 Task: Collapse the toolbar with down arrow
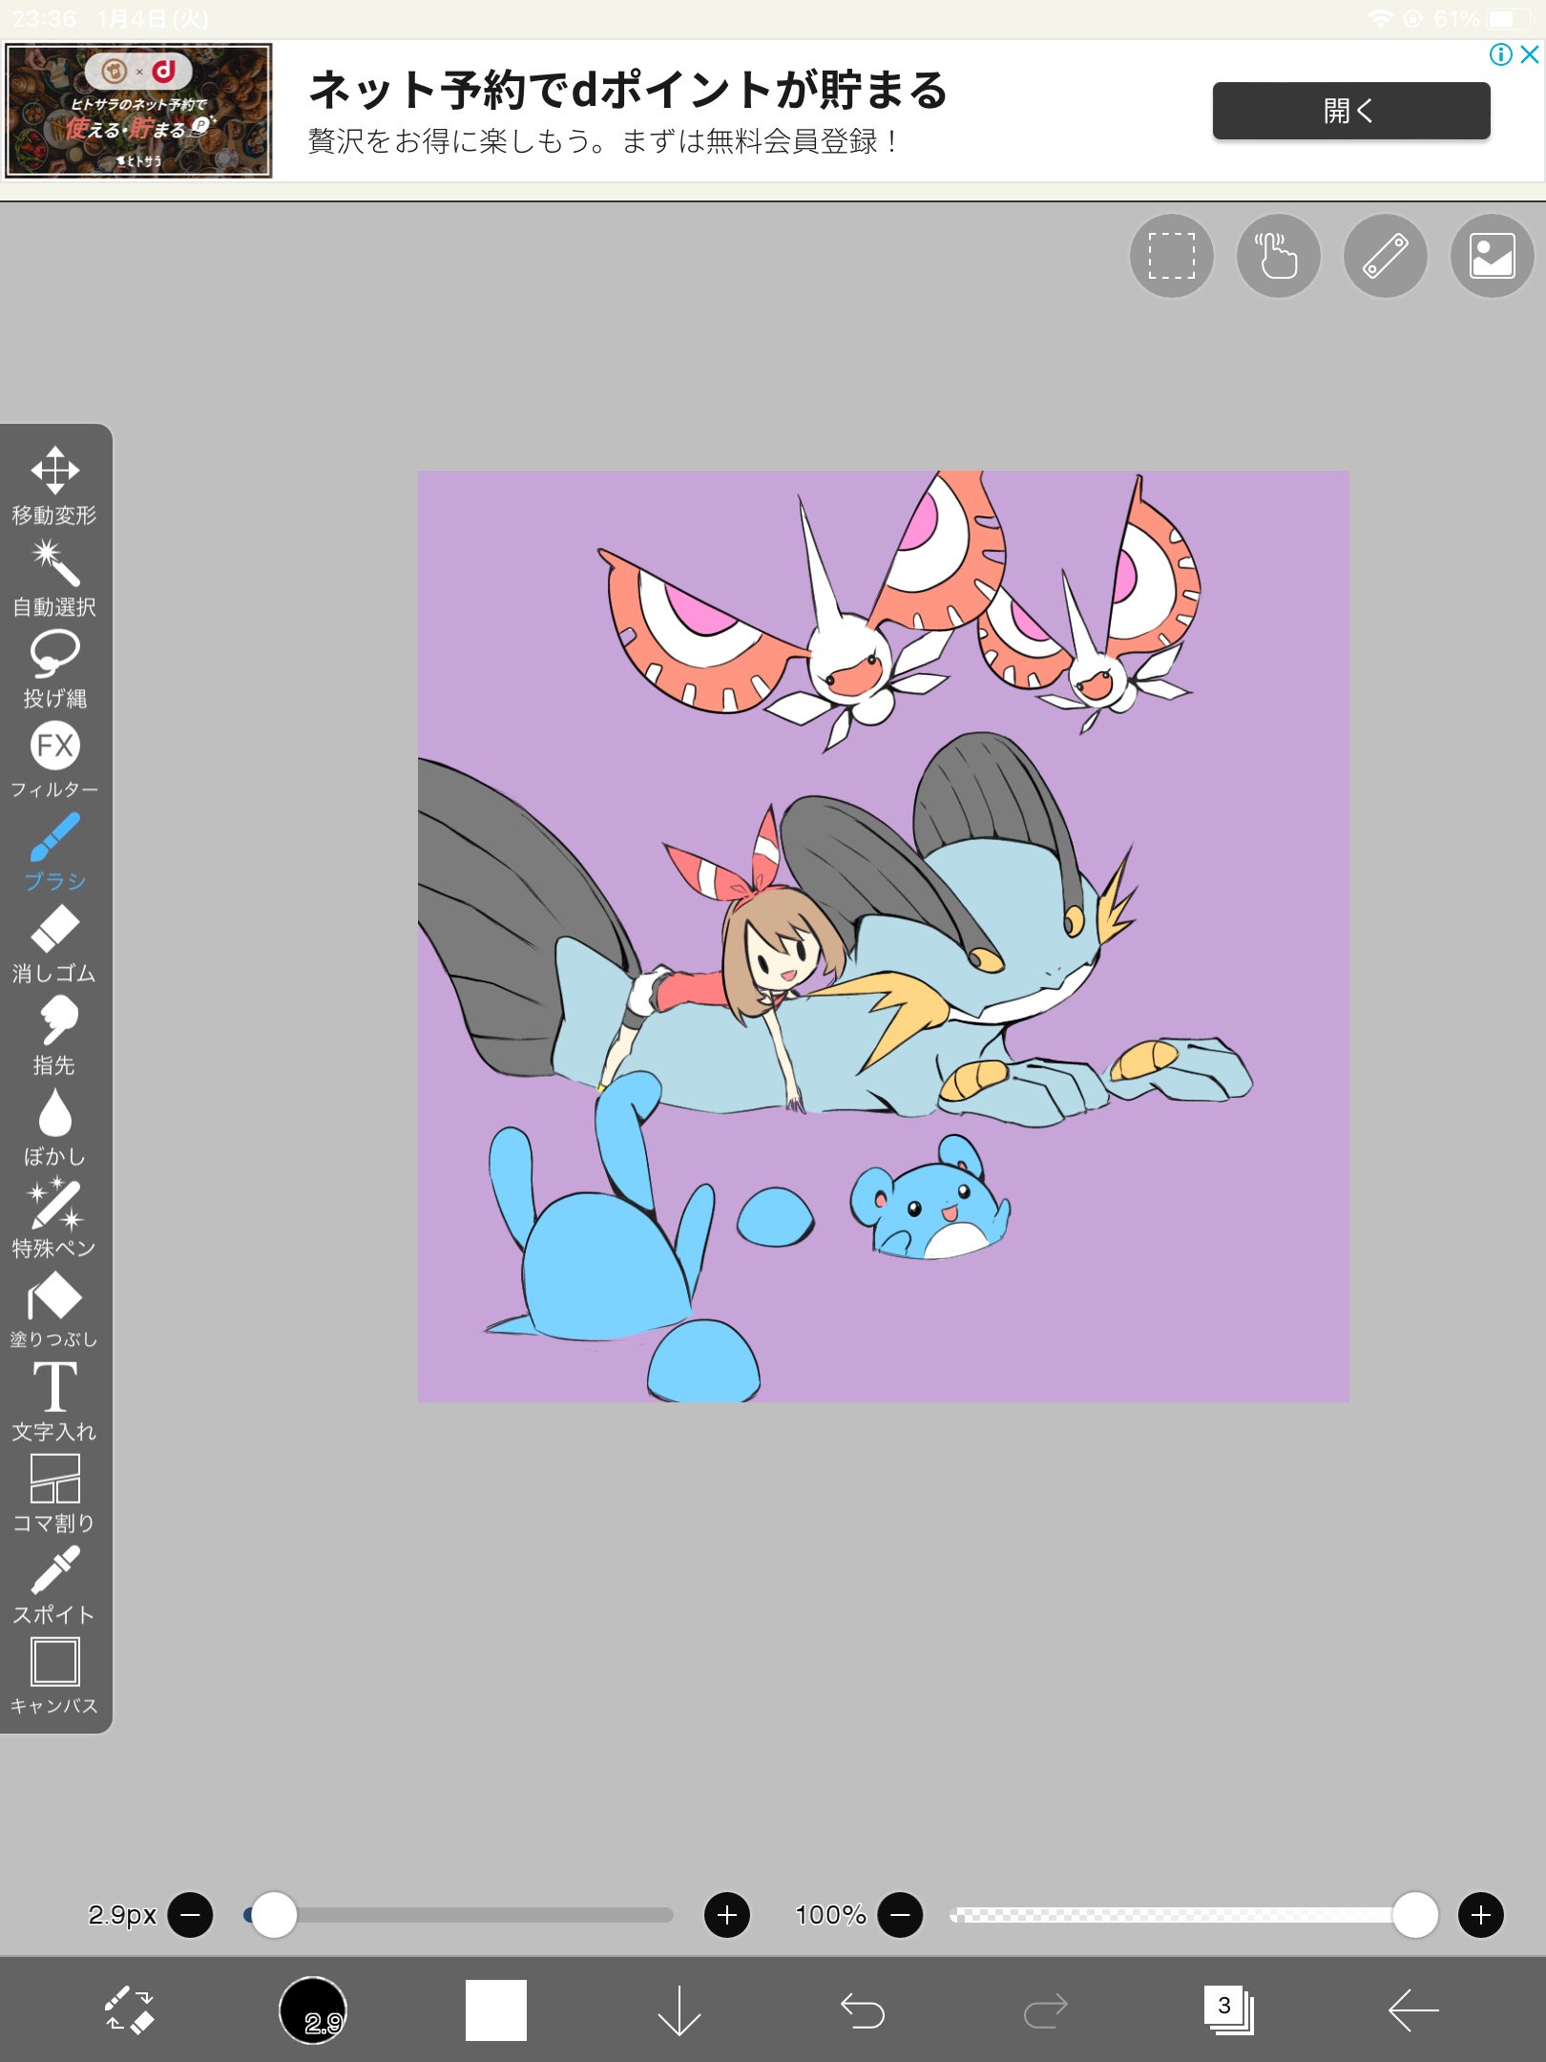[x=679, y=2009]
